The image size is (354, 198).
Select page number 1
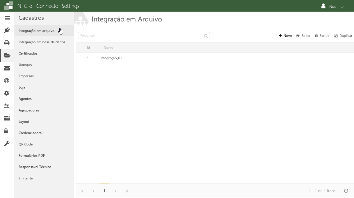(104, 191)
